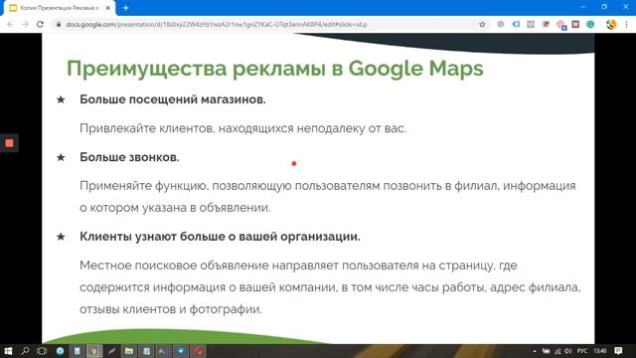The image size is (636, 358).
Task: Open a new browser tab
Action: (126, 8)
